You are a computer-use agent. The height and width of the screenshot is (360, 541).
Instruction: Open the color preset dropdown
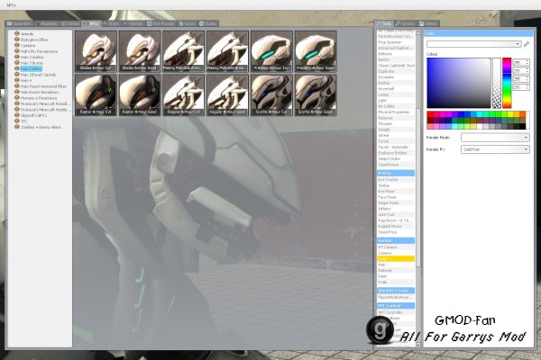pyautogui.click(x=473, y=44)
